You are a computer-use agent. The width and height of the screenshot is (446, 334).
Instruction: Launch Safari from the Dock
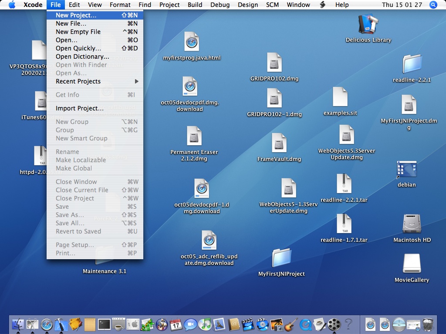click(x=47, y=324)
